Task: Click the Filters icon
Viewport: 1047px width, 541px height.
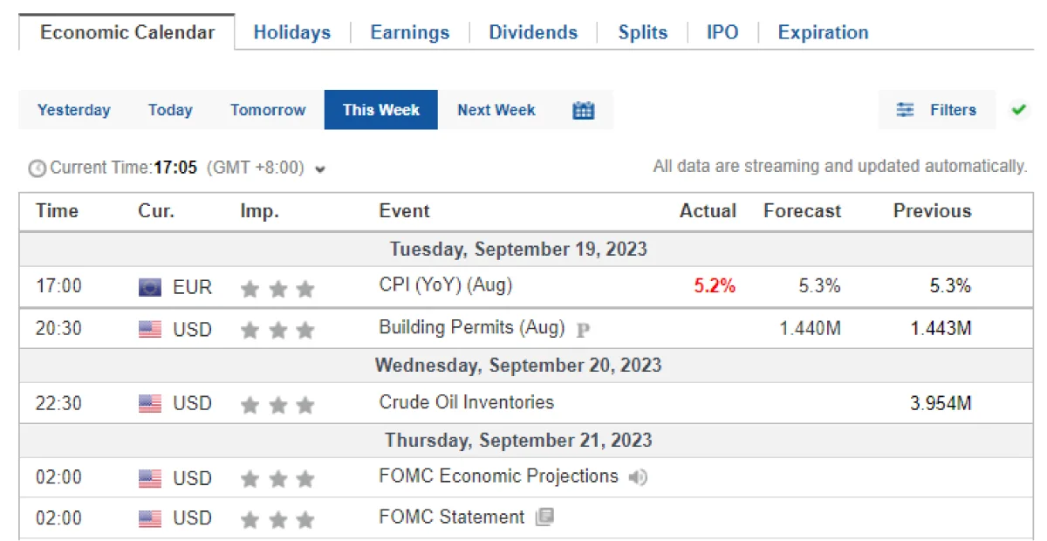Action: (905, 110)
